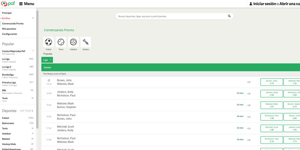Bet on Webster, Mark at 1.67
300x150 pixels.
[x=271, y=105]
